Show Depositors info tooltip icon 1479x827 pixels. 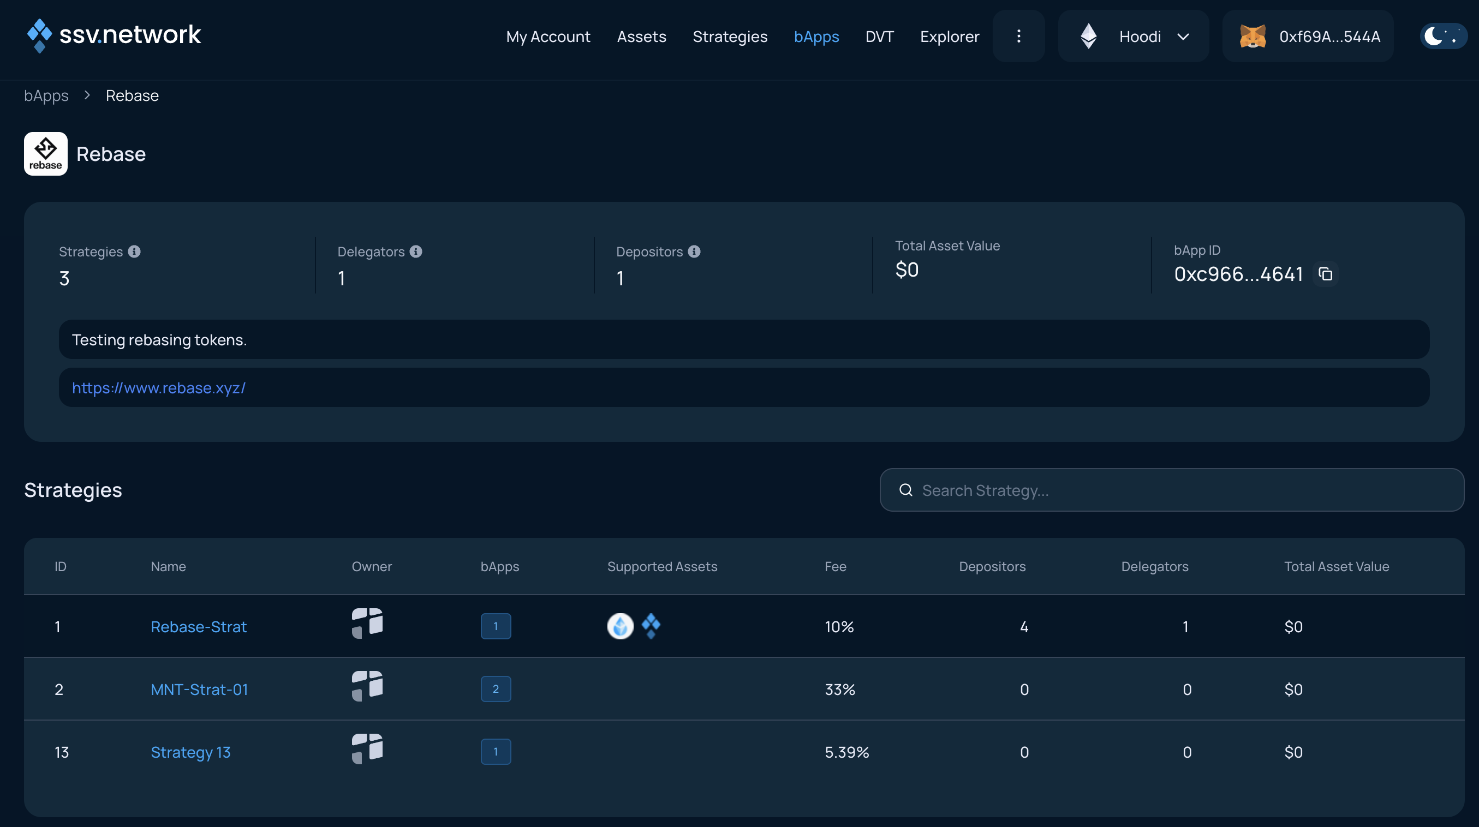pyautogui.click(x=694, y=251)
